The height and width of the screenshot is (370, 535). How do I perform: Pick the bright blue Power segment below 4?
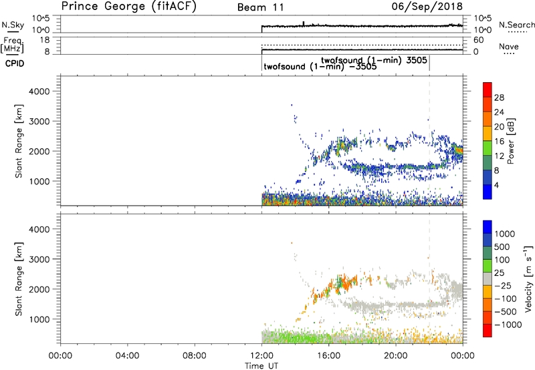point(488,192)
